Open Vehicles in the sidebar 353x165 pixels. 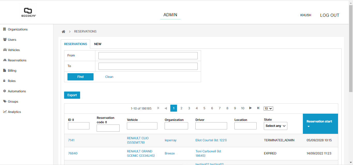14,50
